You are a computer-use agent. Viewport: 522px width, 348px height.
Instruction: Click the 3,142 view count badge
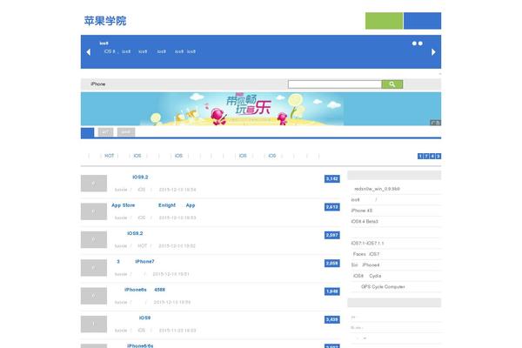(332, 179)
